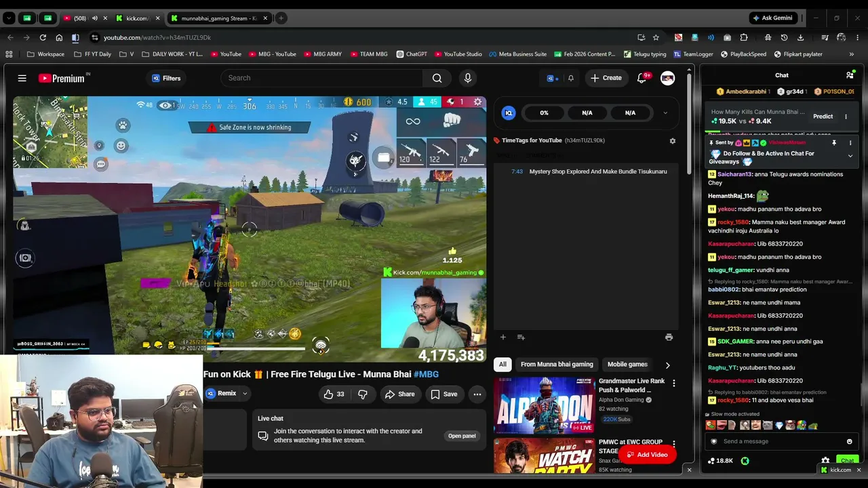Click the YouTube search magnifier button
868x488 pixels.
[437, 78]
